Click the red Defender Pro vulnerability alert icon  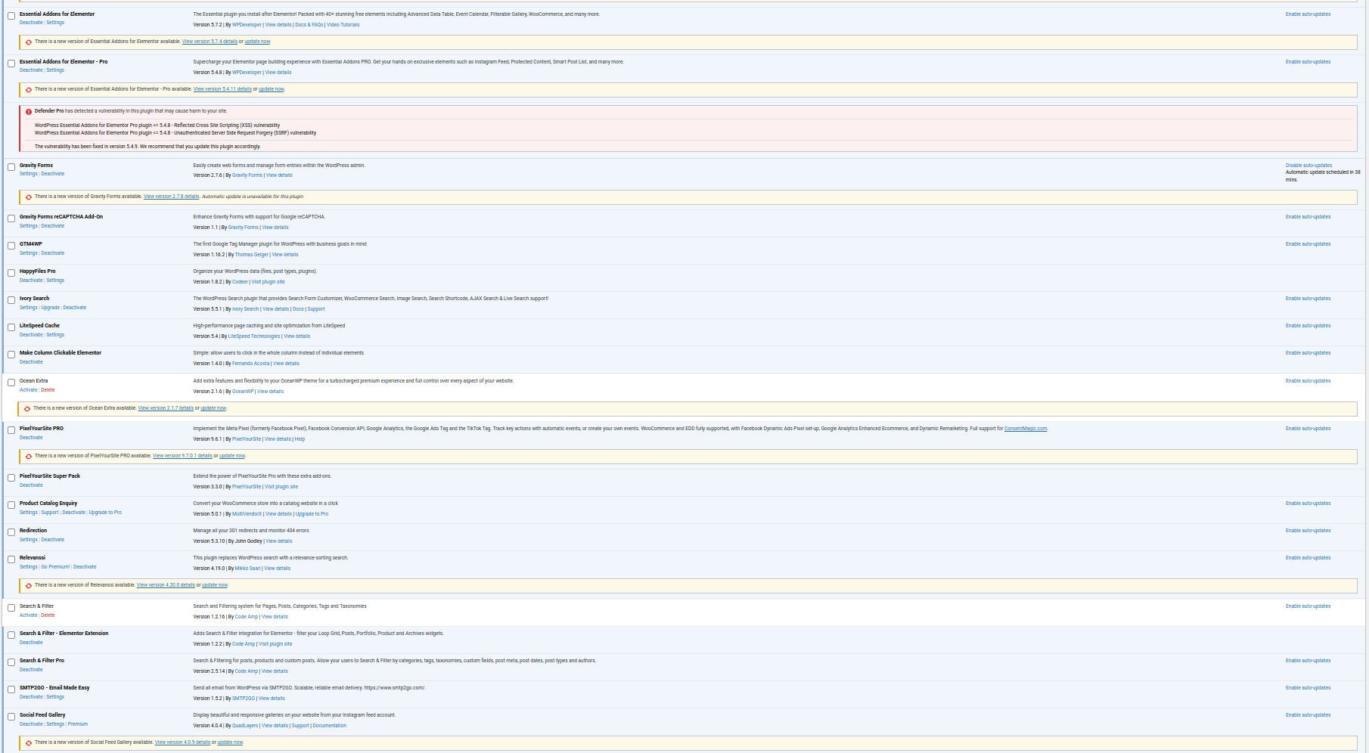tap(29, 111)
